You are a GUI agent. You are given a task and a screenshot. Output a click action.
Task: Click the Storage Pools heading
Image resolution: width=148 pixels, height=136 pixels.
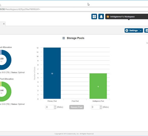pos(75,38)
